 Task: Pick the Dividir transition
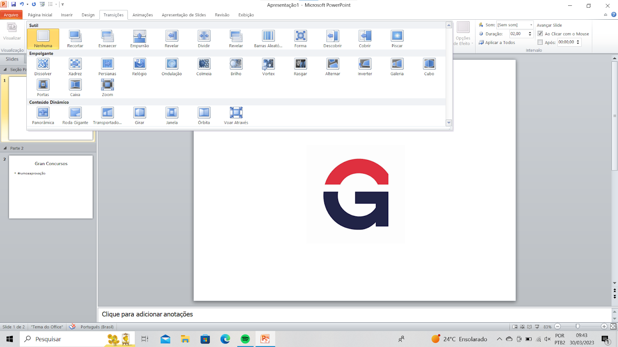pyautogui.click(x=204, y=39)
